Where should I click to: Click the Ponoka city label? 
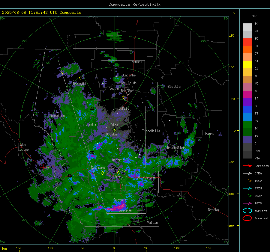[137, 62]
